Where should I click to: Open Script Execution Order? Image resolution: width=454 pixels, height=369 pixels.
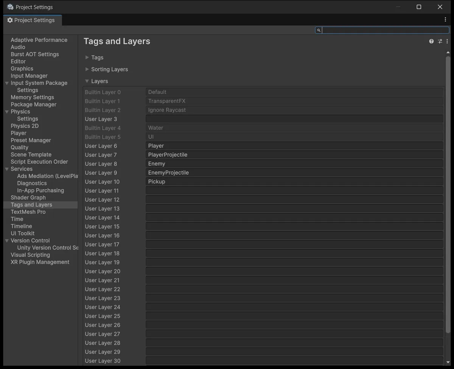click(x=39, y=162)
